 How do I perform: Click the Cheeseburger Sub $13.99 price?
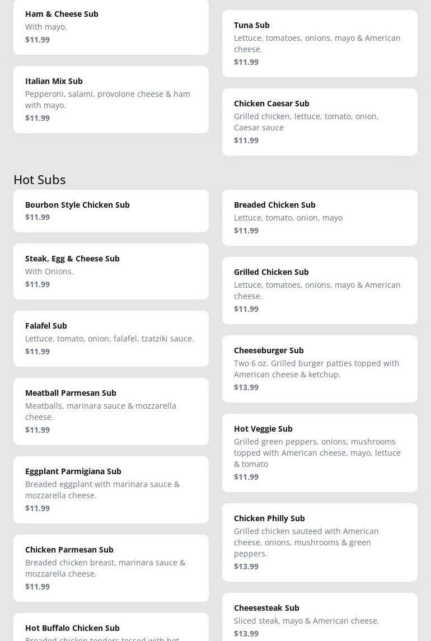coord(246,387)
